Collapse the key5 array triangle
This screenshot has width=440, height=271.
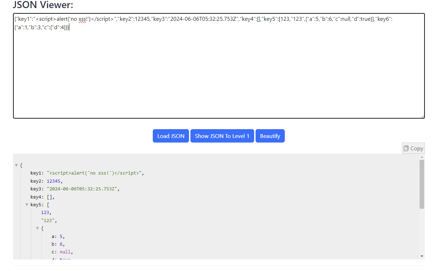pyautogui.click(x=27, y=205)
